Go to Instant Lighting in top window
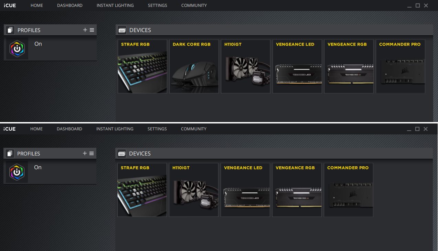 coord(115,5)
